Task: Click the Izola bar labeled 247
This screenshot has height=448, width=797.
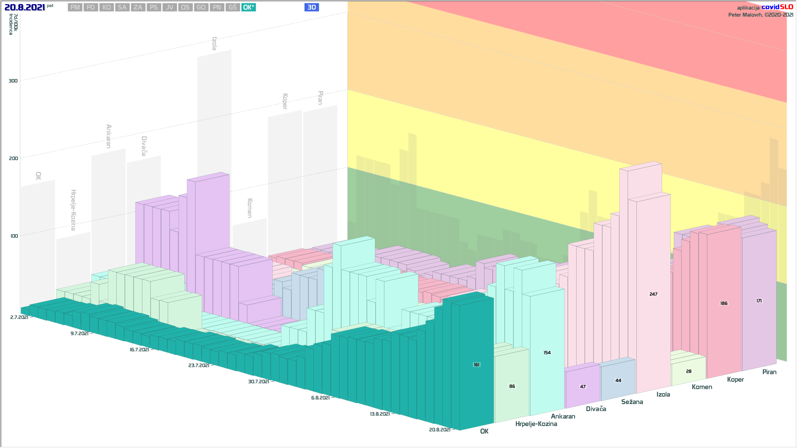Action: (653, 294)
